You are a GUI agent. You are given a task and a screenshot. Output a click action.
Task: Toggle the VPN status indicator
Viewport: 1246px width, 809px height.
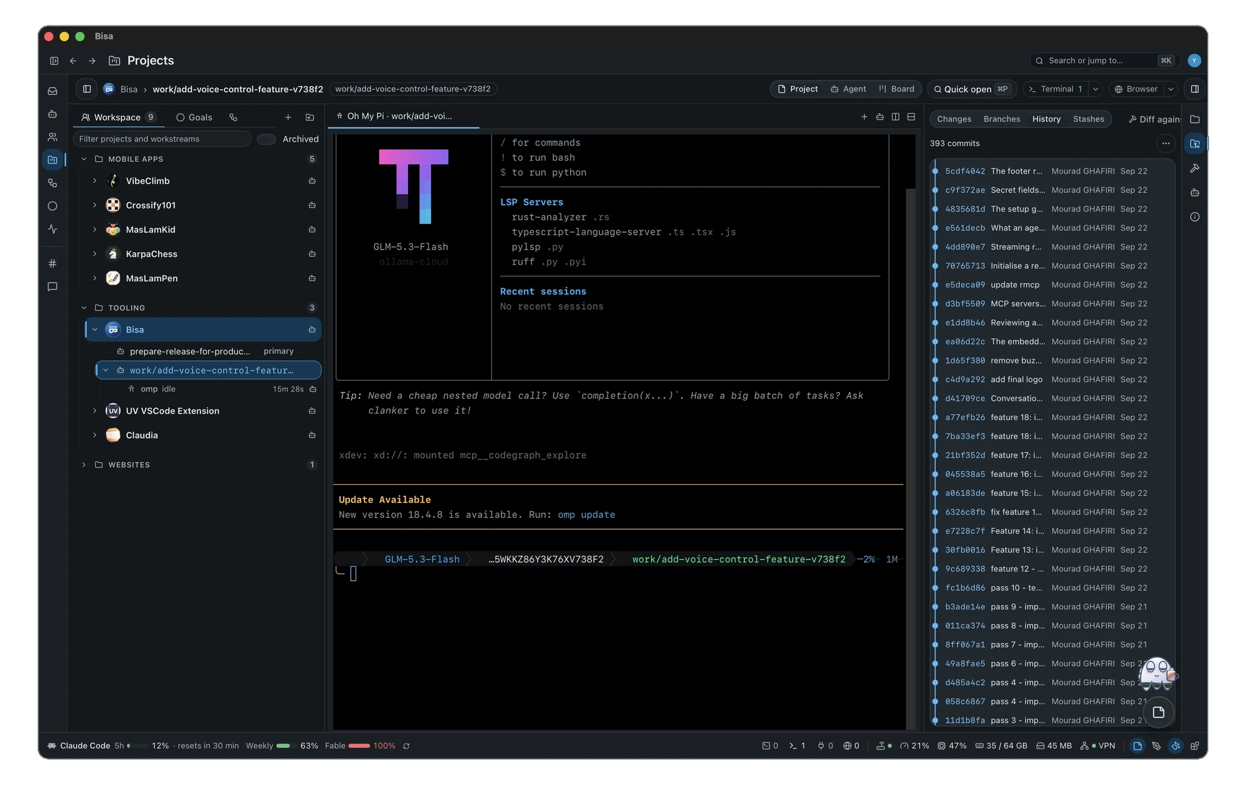1098,746
